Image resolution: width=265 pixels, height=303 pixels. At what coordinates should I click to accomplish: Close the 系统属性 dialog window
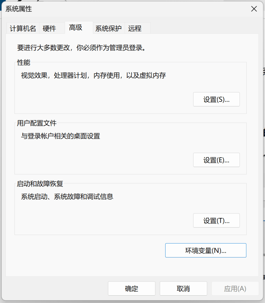(254, 9)
